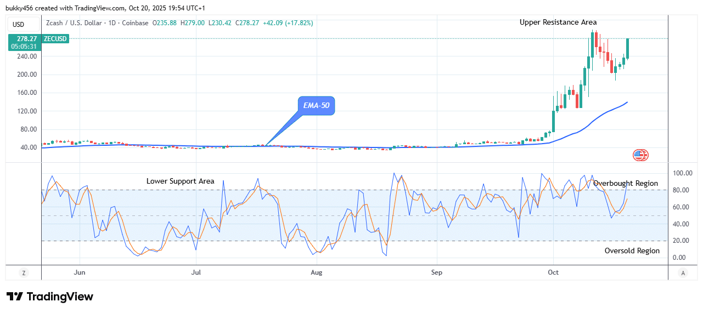The image size is (703, 313).
Task: Open timezone settings with the Z button
Action: tap(24, 273)
